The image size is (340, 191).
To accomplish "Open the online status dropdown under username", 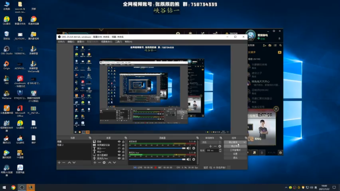I will click(x=261, y=39).
